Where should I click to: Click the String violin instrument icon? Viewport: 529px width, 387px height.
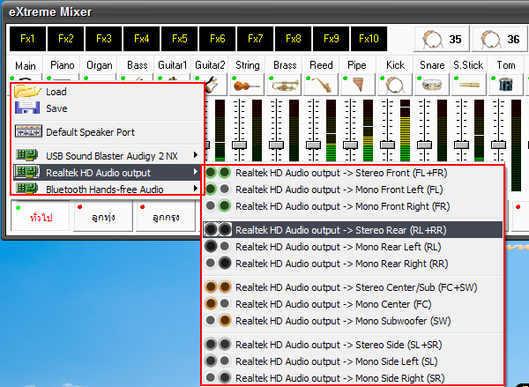click(x=246, y=85)
